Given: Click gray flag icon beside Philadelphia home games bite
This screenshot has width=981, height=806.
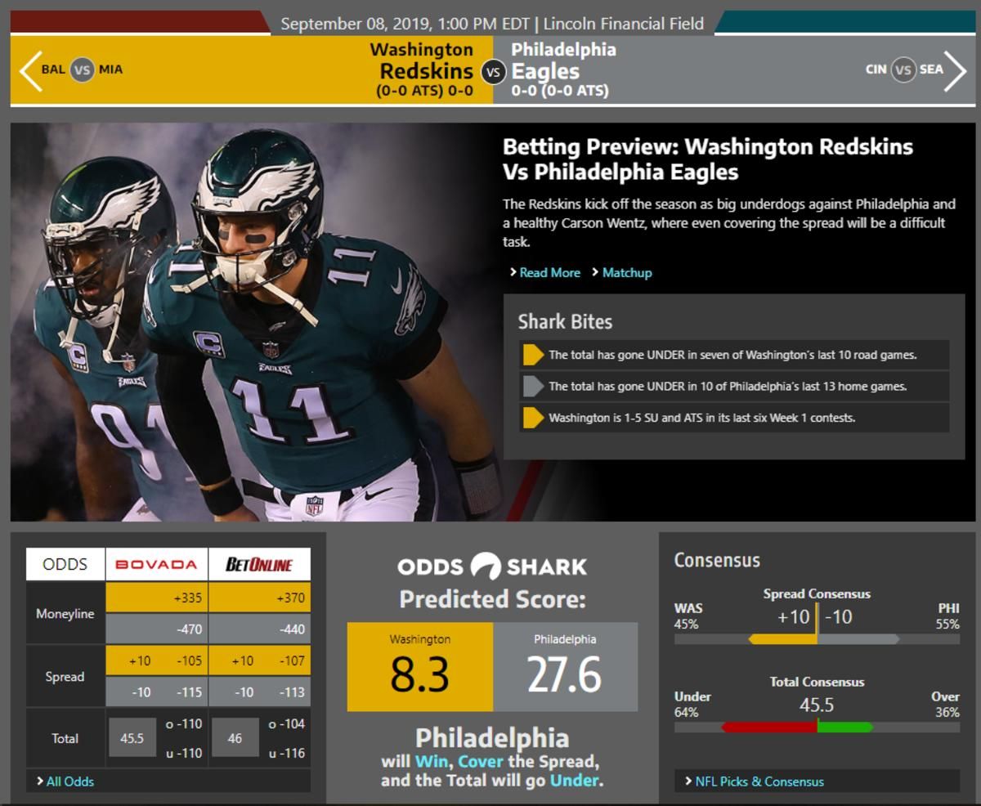Looking at the screenshot, I should pos(533,386).
